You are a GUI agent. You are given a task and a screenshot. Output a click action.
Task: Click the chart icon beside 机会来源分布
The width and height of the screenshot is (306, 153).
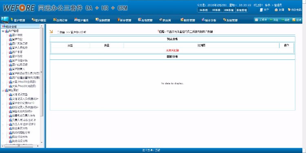pyautogui.click(x=10, y=128)
